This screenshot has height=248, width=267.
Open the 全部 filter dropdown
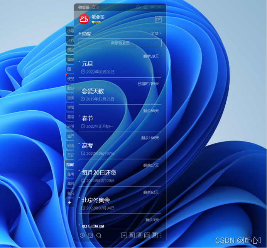pyautogui.click(x=156, y=33)
